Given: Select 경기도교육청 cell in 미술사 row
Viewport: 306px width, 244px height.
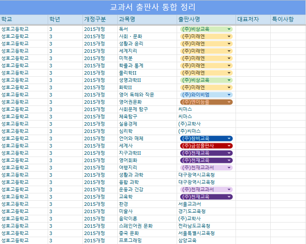Looking at the screenshot, I should pos(206,211).
